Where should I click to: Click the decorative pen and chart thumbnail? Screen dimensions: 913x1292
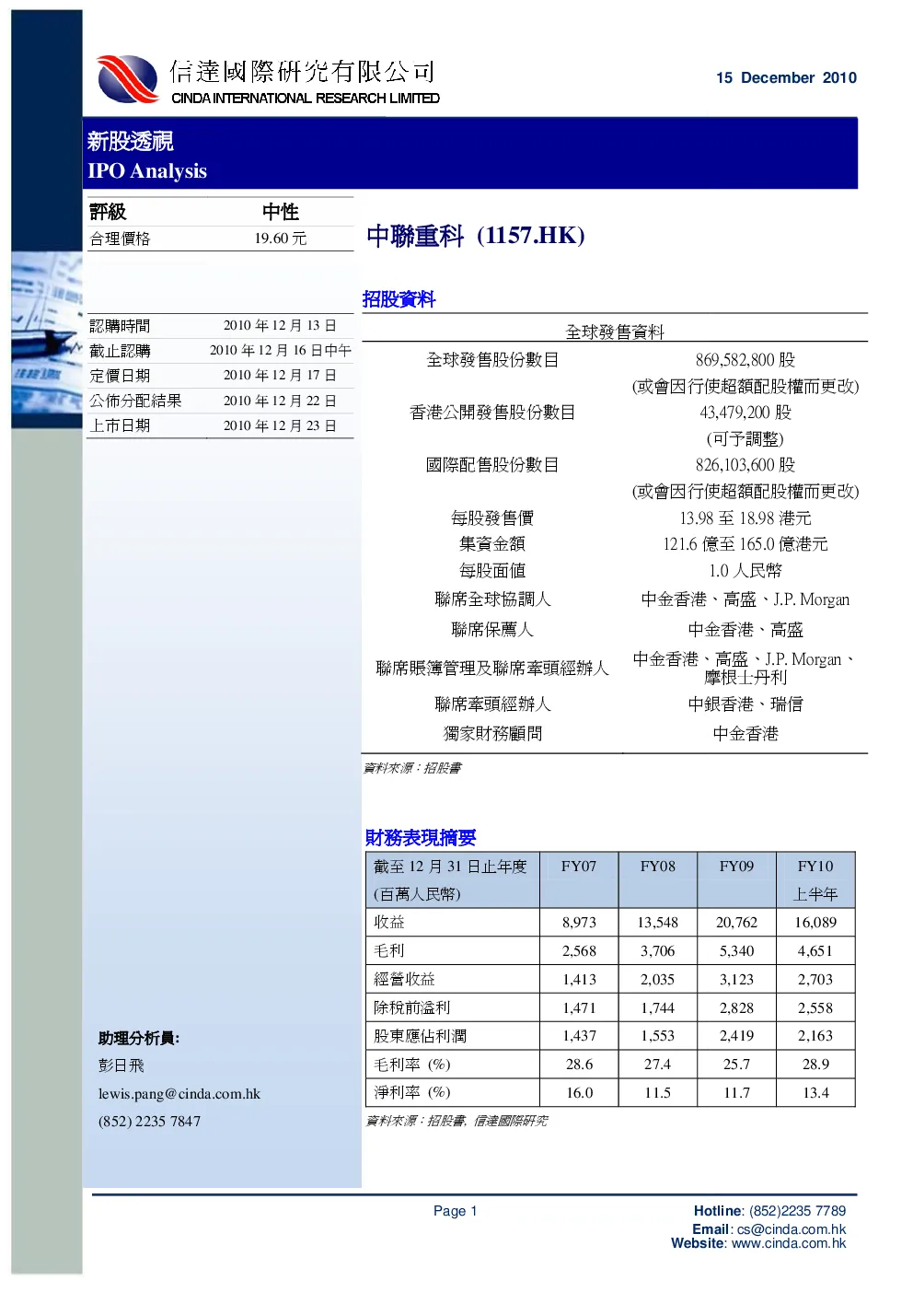[x=47, y=340]
